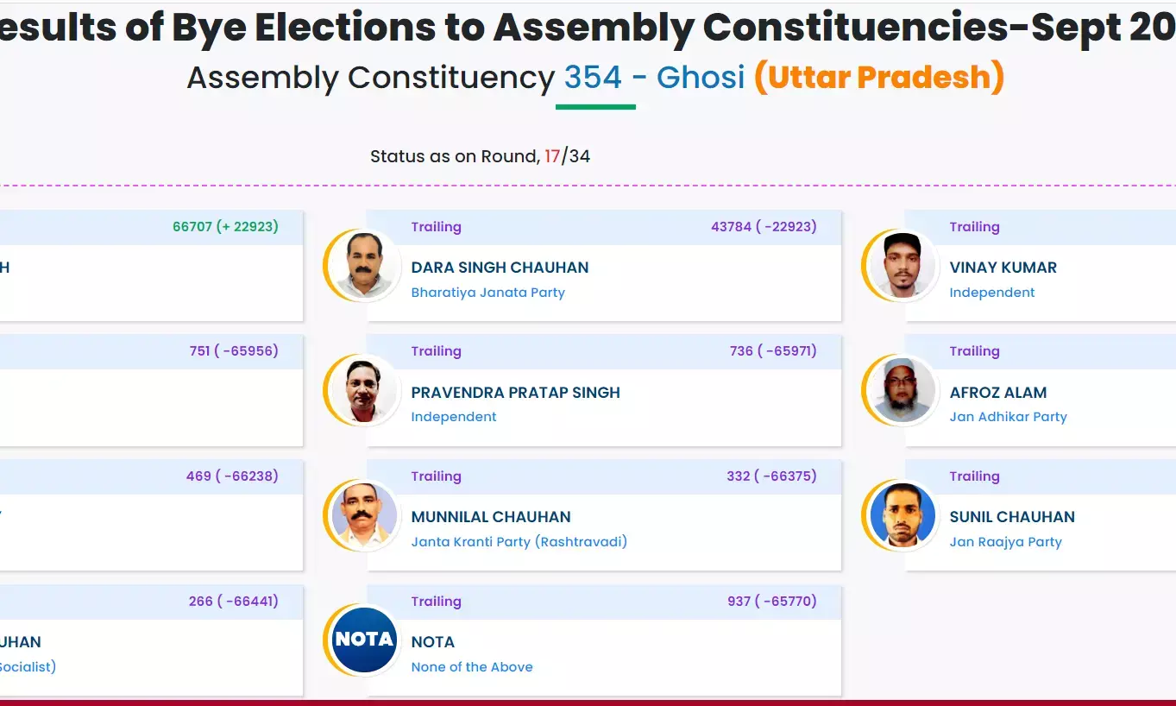The width and height of the screenshot is (1176, 706).
Task: Select the DARA SINGH CHAUHAN name
Action: click(500, 268)
